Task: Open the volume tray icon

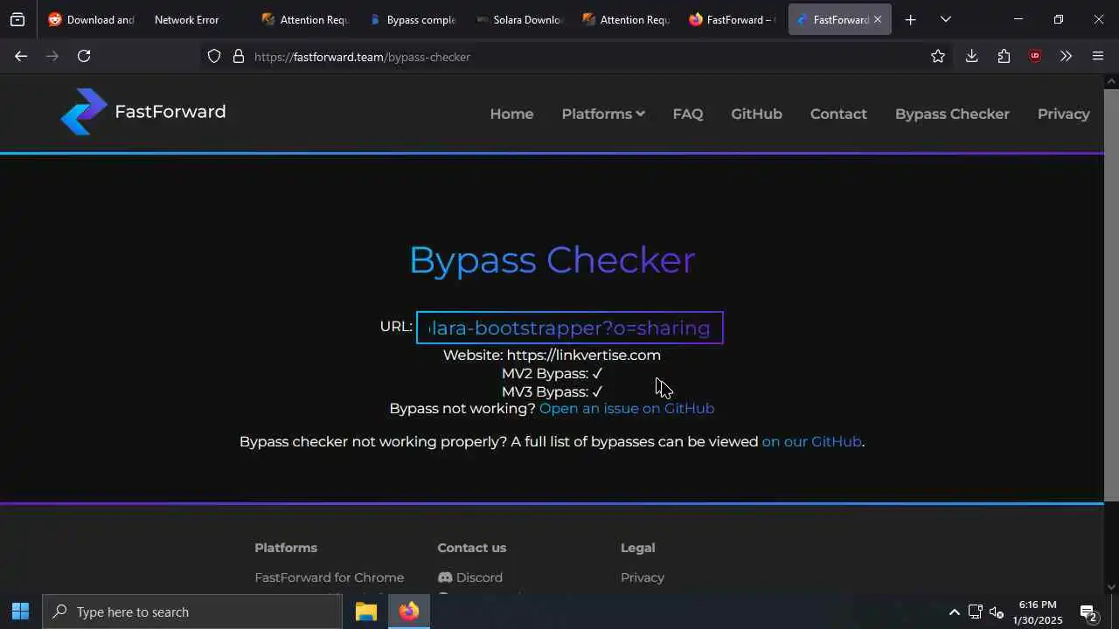Action: pyautogui.click(x=997, y=612)
